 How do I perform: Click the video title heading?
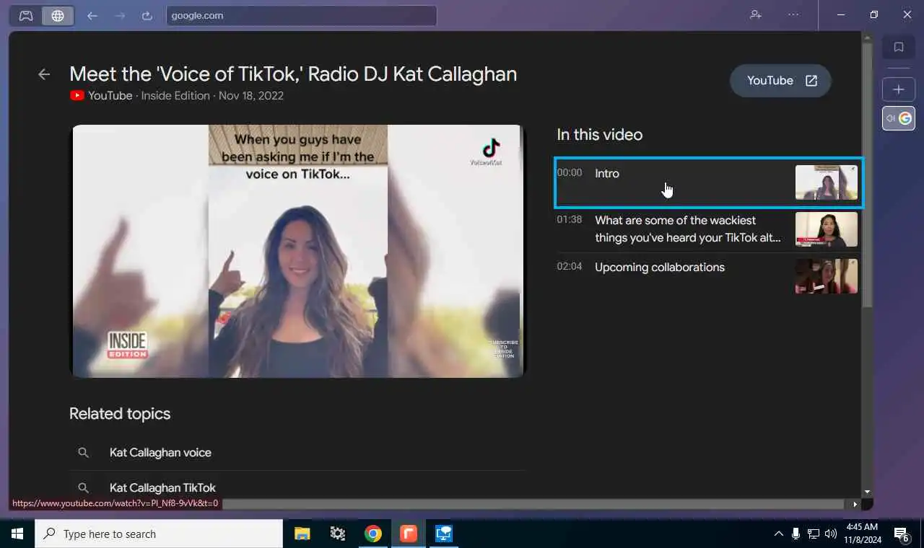point(293,74)
